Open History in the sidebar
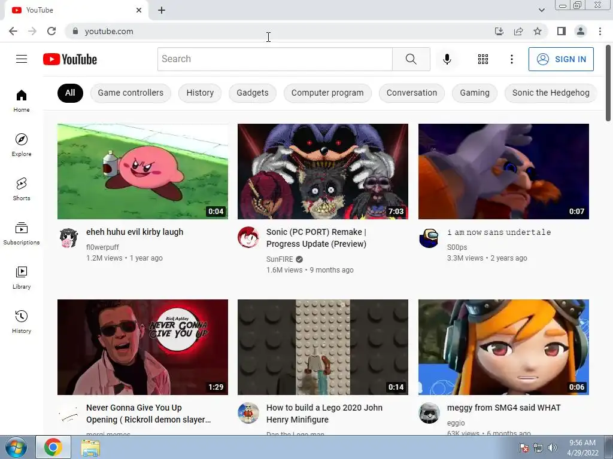 [22, 322]
